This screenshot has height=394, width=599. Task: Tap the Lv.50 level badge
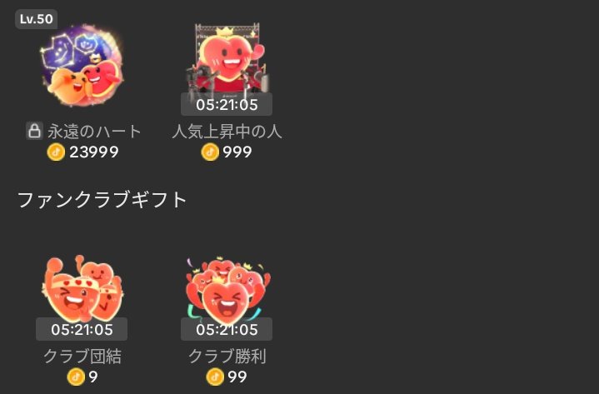37,19
